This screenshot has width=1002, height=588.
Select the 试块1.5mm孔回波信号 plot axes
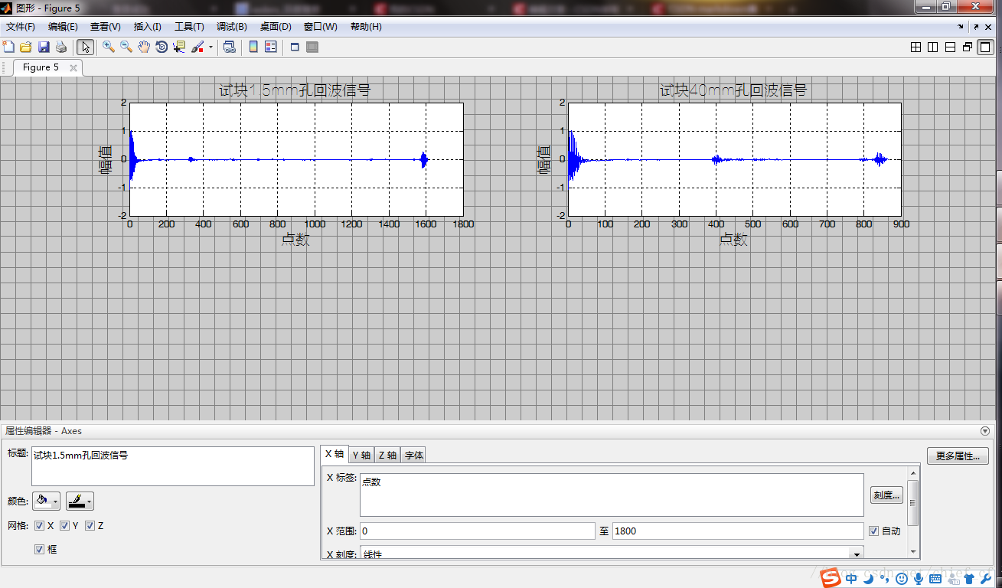[296, 159]
